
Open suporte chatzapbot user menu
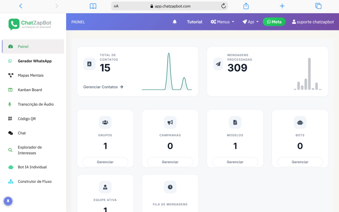click(x=313, y=22)
